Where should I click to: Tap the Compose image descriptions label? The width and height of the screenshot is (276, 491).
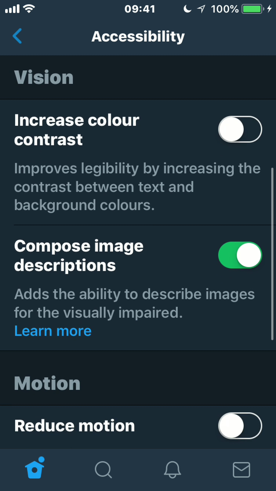79,255
